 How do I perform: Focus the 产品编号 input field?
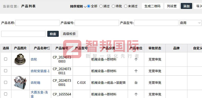(97, 23)
